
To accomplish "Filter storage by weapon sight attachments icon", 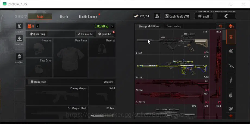I will click(231, 109).
